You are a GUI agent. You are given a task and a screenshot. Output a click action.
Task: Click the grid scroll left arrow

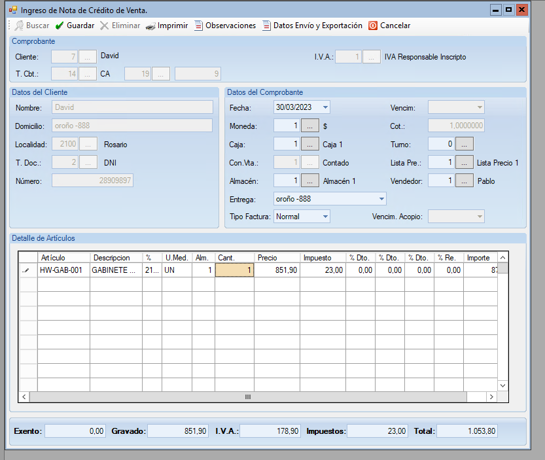click(x=24, y=397)
